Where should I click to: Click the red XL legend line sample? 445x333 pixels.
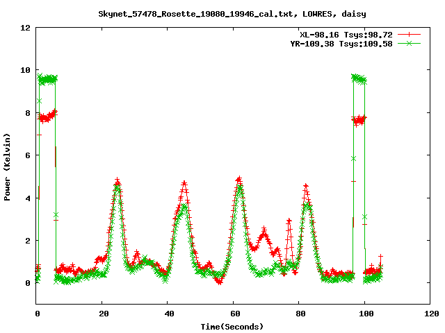[x=409, y=35]
